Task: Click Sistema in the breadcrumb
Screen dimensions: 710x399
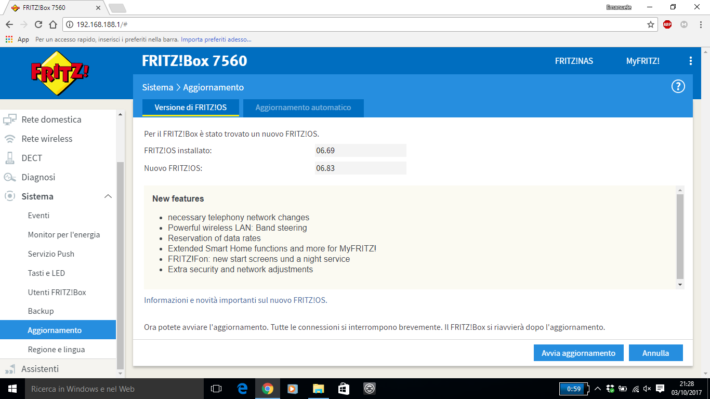Action: click(x=157, y=87)
